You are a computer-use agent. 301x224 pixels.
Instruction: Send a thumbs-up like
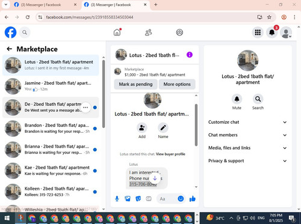193,199
